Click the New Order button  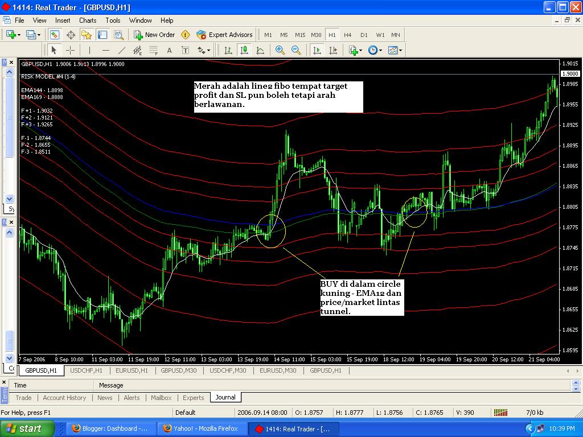(x=154, y=35)
